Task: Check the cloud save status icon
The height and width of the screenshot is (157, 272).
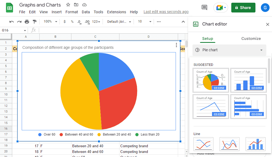Action: (x=84, y=5)
